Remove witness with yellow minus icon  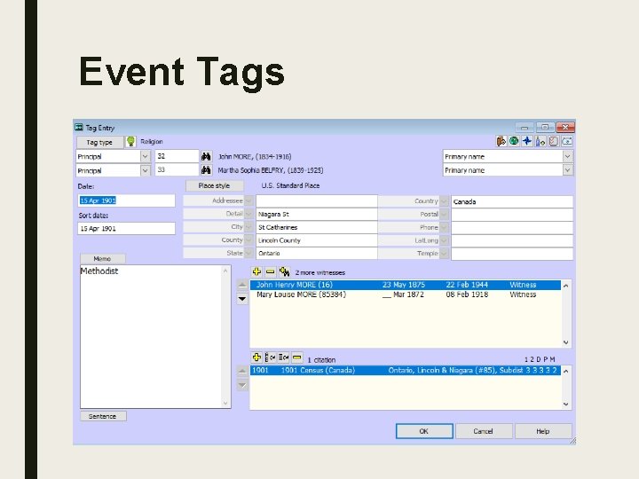coord(270,271)
